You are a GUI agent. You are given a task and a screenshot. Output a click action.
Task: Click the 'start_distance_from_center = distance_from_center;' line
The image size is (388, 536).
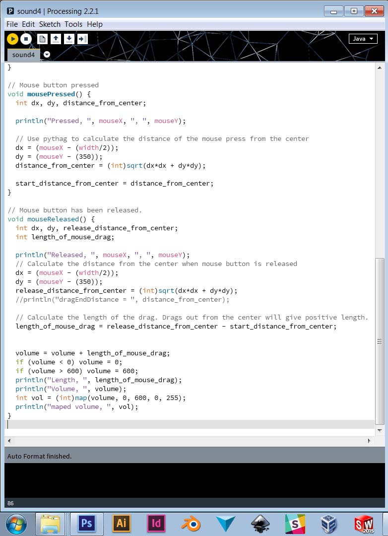[x=115, y=184]
